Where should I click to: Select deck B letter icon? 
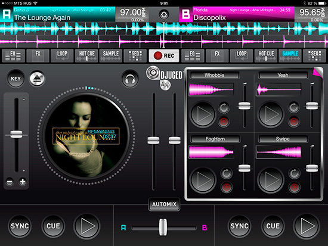[185, 14]
